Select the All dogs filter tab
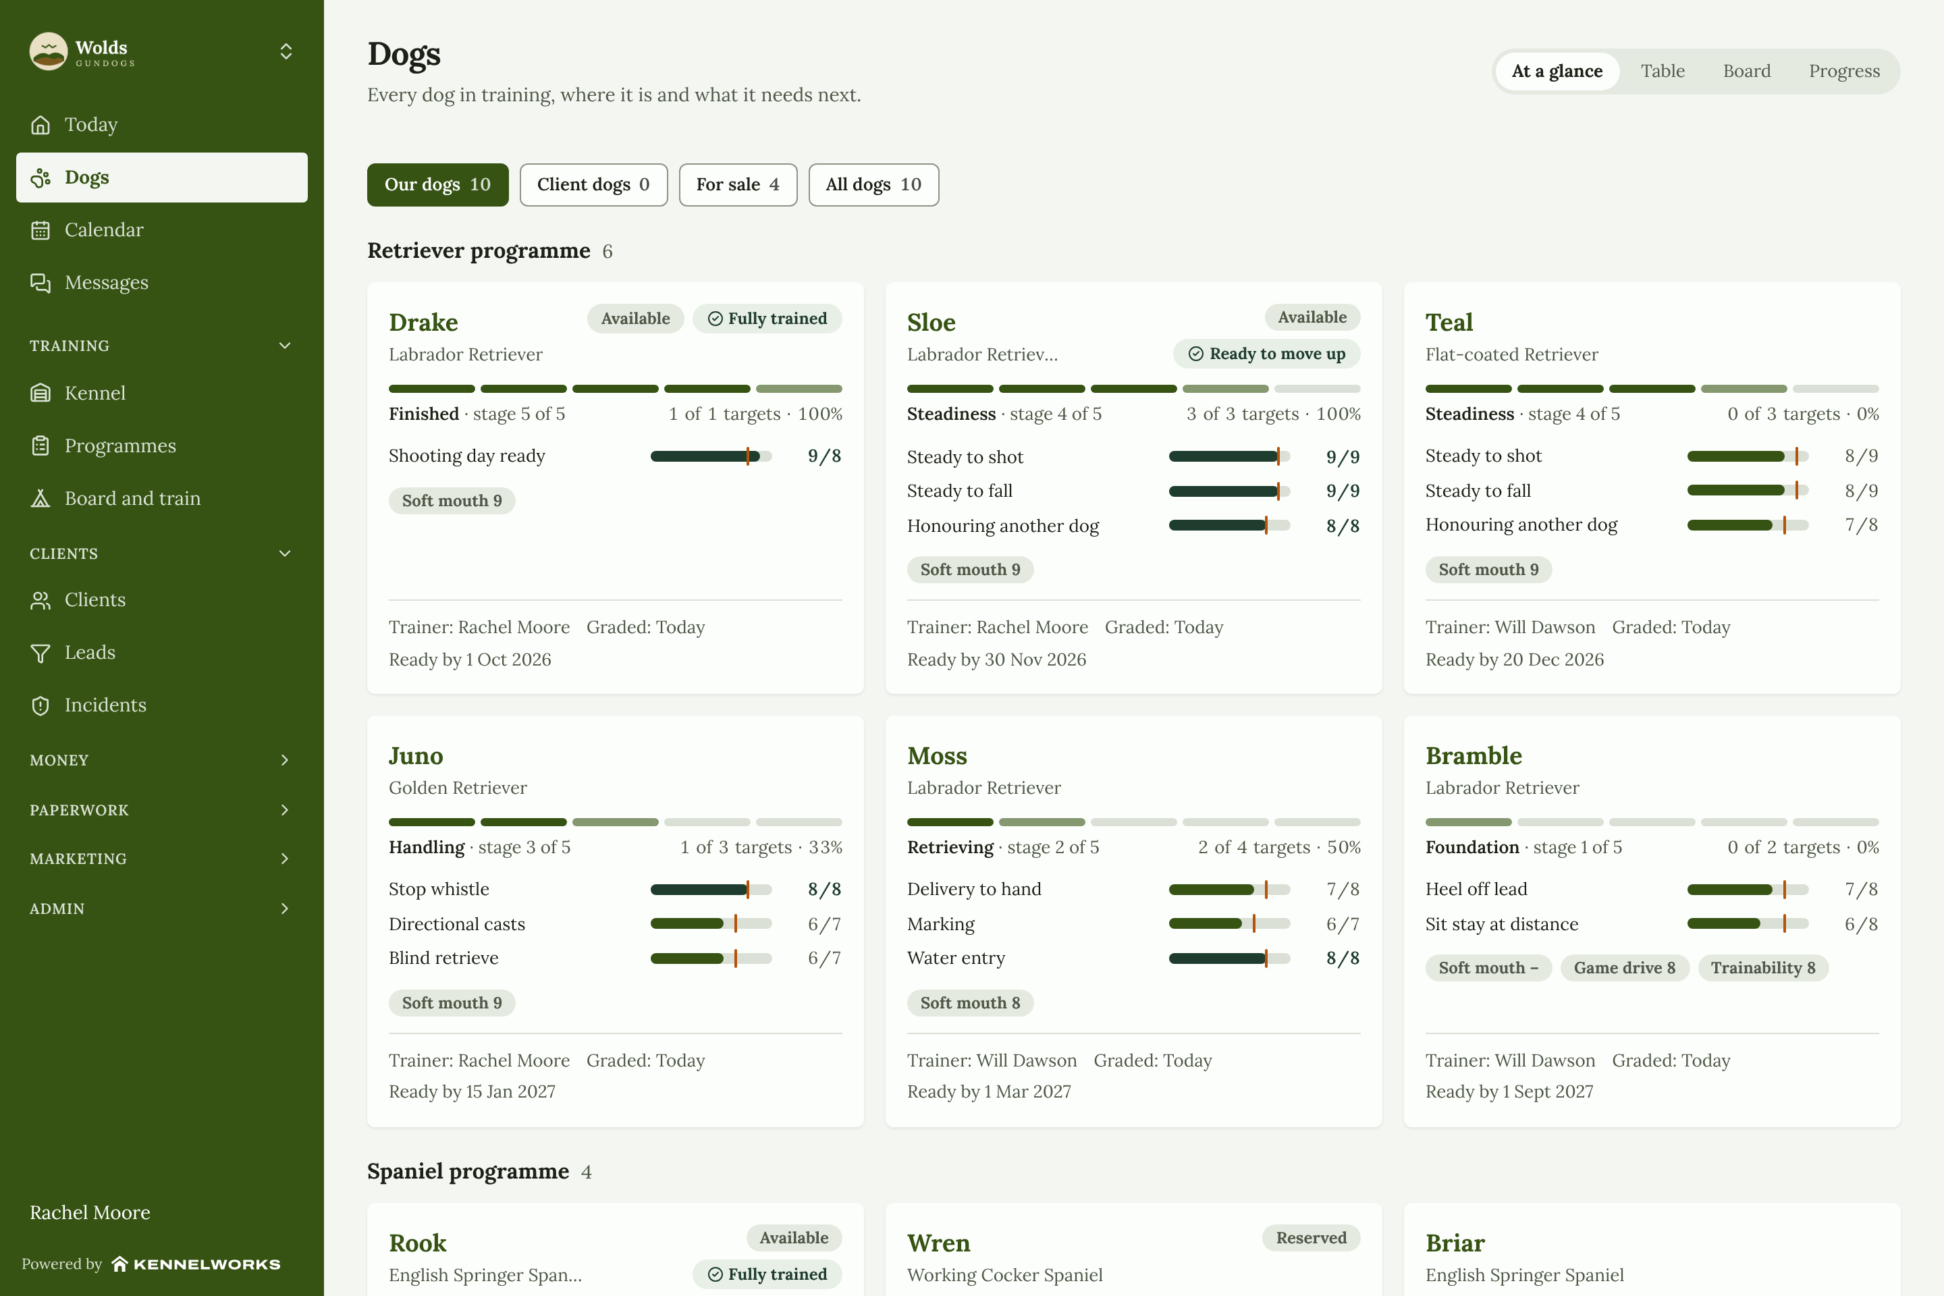 pyautogui.click(x=873, y=184)
